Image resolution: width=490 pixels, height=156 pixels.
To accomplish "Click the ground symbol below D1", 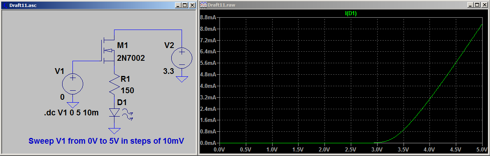I will click(x=115, y=130).
